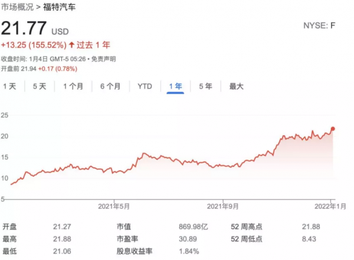The width and height of the screenshot is (354, 260).
Task: Select the 1 天 time range tab
Action: (x=9, y=87)
